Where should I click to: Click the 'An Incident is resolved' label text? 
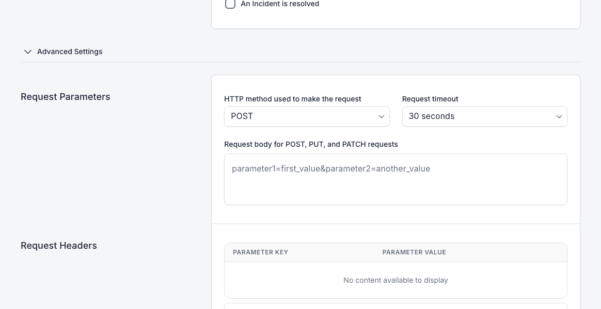click(x=280, y=4)
